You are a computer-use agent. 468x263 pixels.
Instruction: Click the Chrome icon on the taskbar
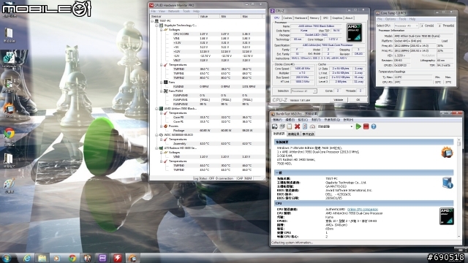(72, 258)
